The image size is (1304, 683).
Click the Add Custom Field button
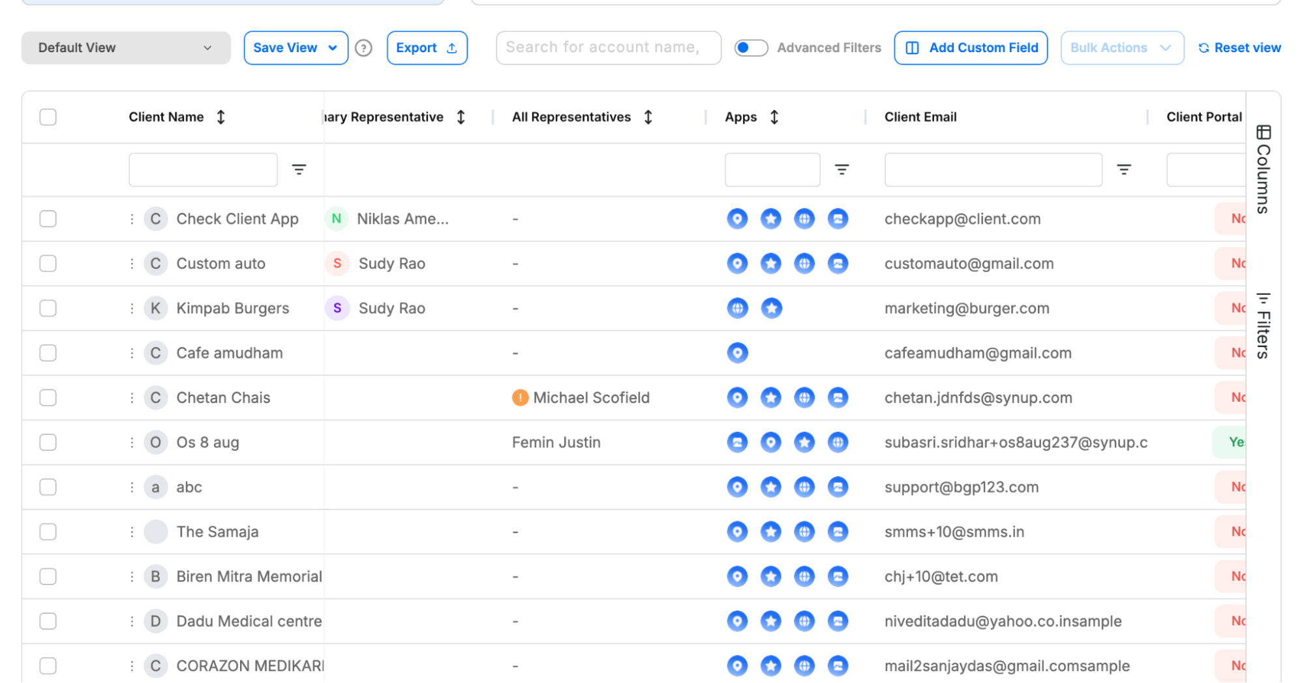point(971,48)
